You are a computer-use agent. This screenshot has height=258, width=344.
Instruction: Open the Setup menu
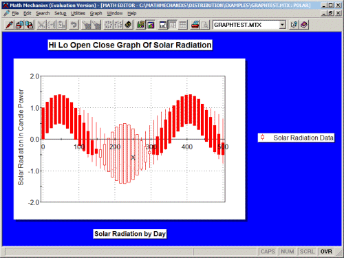pos(61,13)
